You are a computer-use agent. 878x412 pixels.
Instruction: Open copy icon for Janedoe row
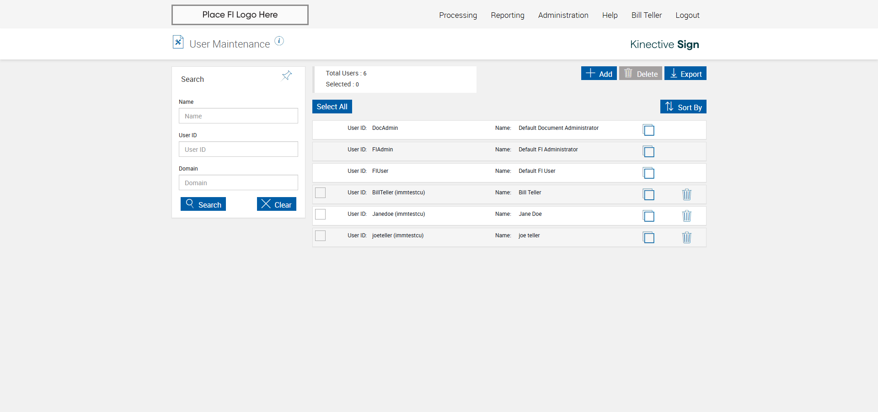pos(648,216)
